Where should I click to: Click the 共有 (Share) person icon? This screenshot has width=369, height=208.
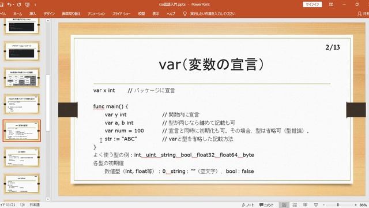(359, 14)
